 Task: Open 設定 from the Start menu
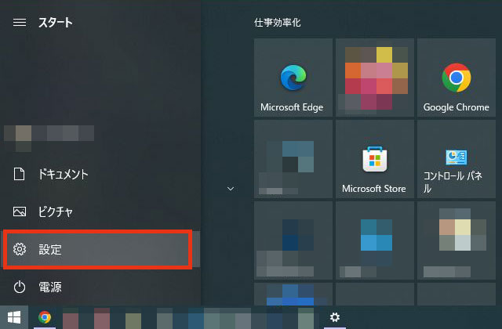point(100,249)
